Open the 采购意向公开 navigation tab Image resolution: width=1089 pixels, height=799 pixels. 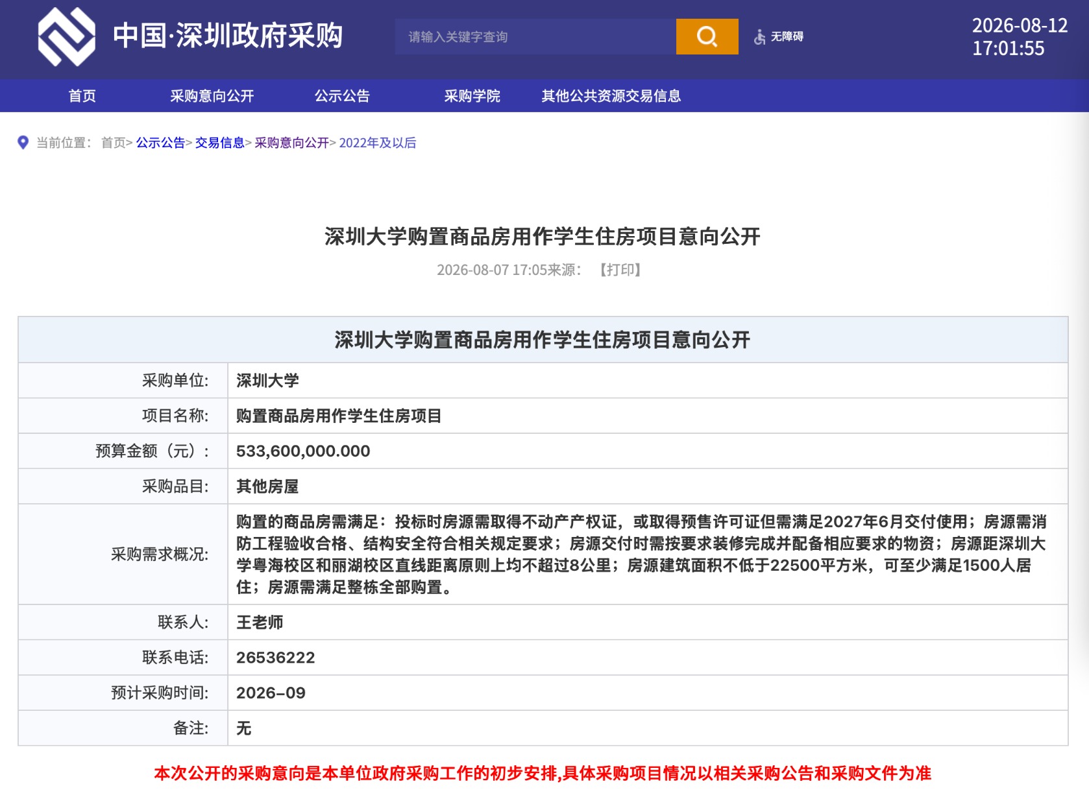(212, 96)
